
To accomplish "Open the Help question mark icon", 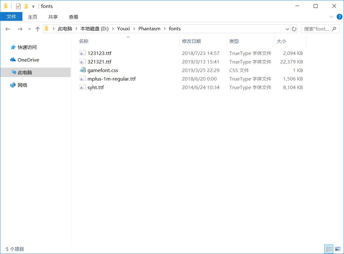I will [339, 17].
